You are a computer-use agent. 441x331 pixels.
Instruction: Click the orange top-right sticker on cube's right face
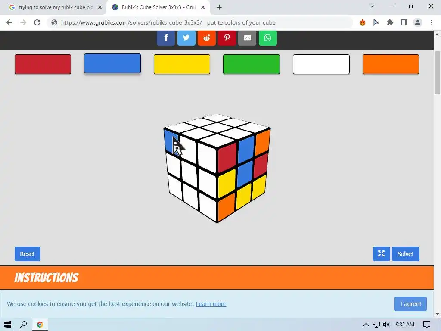pos(263,142)
